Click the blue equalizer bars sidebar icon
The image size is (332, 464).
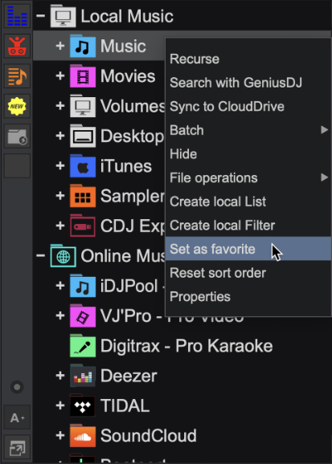17,16
